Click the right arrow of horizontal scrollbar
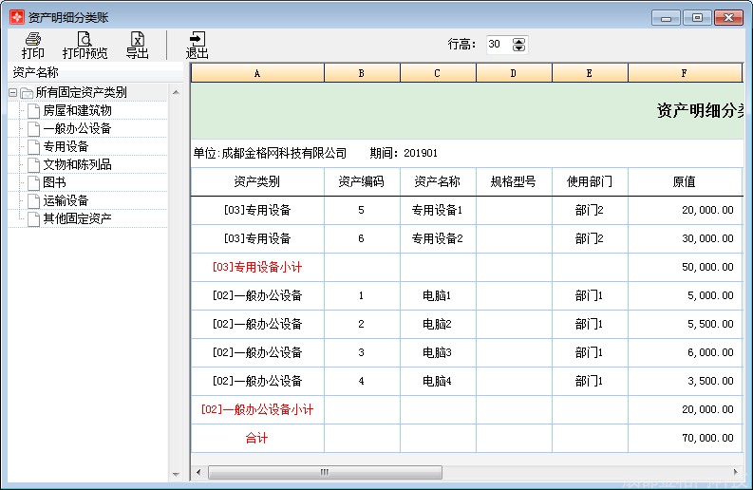This screenshot has height=490, width=753. [x=735, y=472]
